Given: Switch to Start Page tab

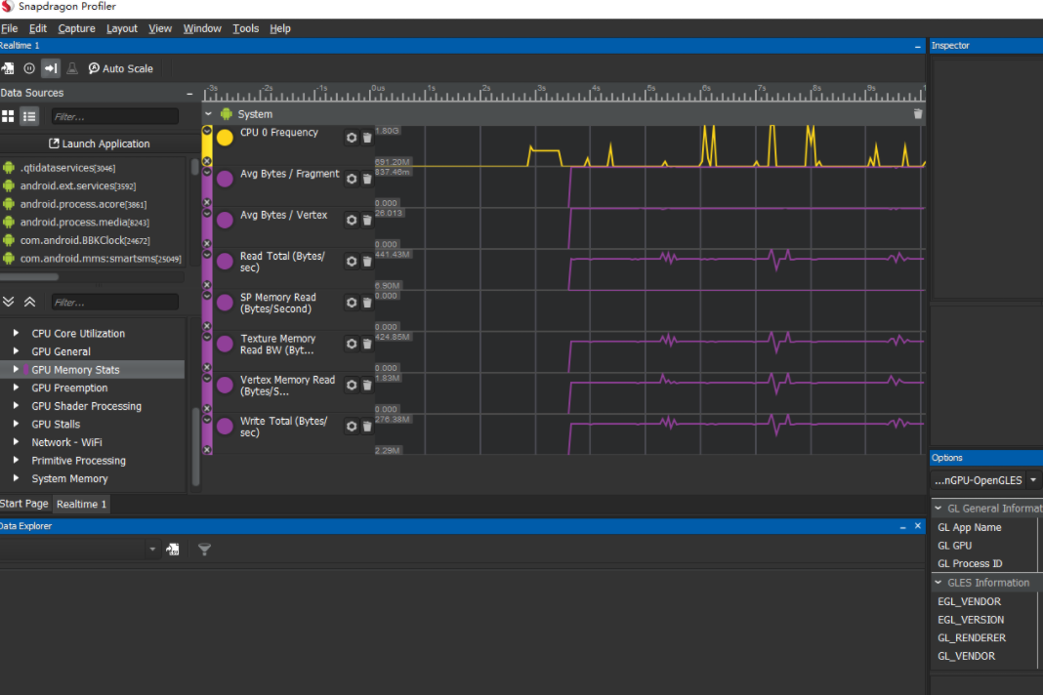Looking at the screenshot, I should click(x=24, y=504).
